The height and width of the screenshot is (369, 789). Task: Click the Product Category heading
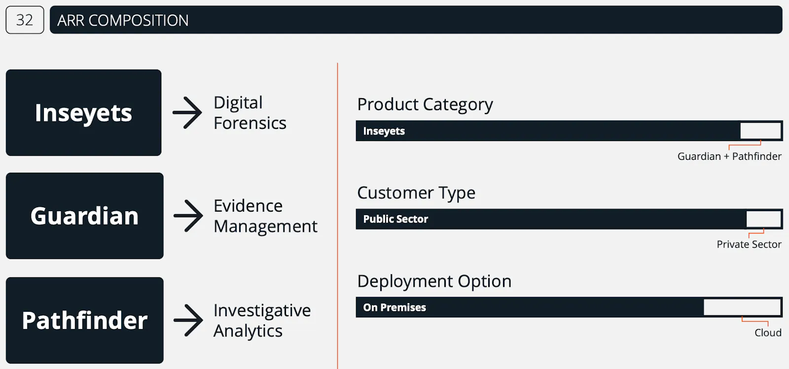[425, 105]
